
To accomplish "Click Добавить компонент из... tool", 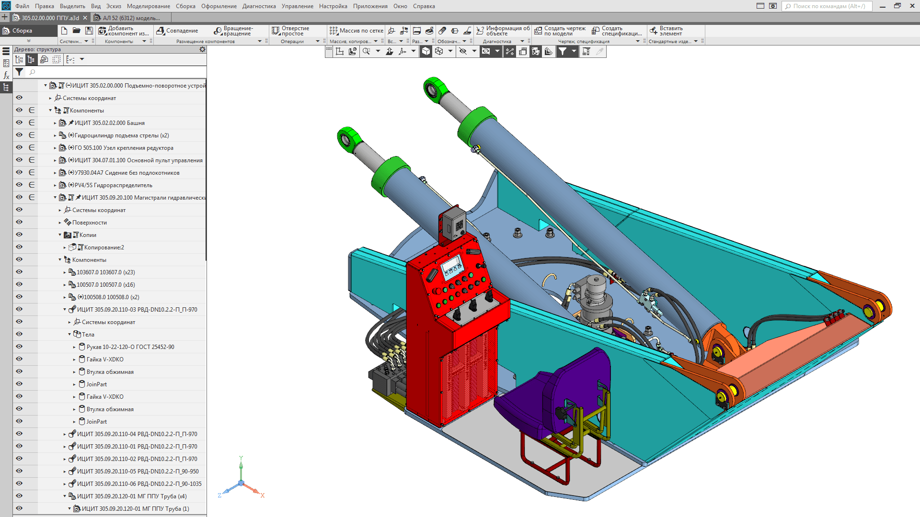I will [124, 31].
